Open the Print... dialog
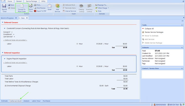Viewport: 185px width, 106px height. (38, 5)
